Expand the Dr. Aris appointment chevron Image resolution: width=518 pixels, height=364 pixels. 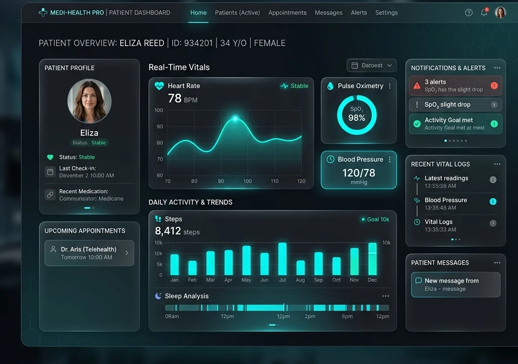[x=127, y=253]
